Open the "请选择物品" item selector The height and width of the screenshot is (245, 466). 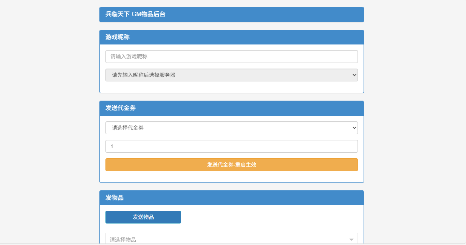227,239
